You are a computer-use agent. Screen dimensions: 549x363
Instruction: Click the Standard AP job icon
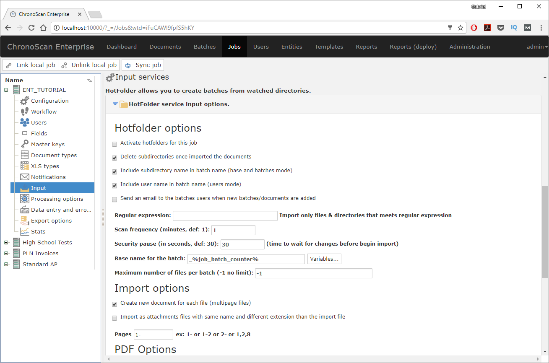click(x=16, y=264)
